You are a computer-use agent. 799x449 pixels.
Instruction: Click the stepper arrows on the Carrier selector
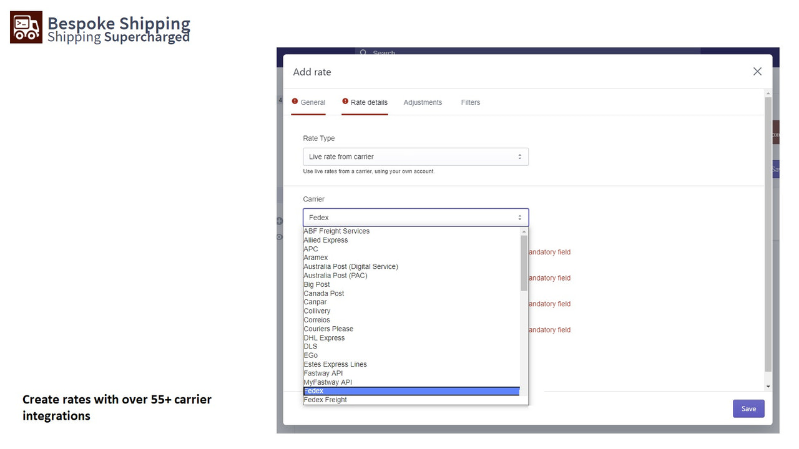pyautogui.click(x=519, y=217)
